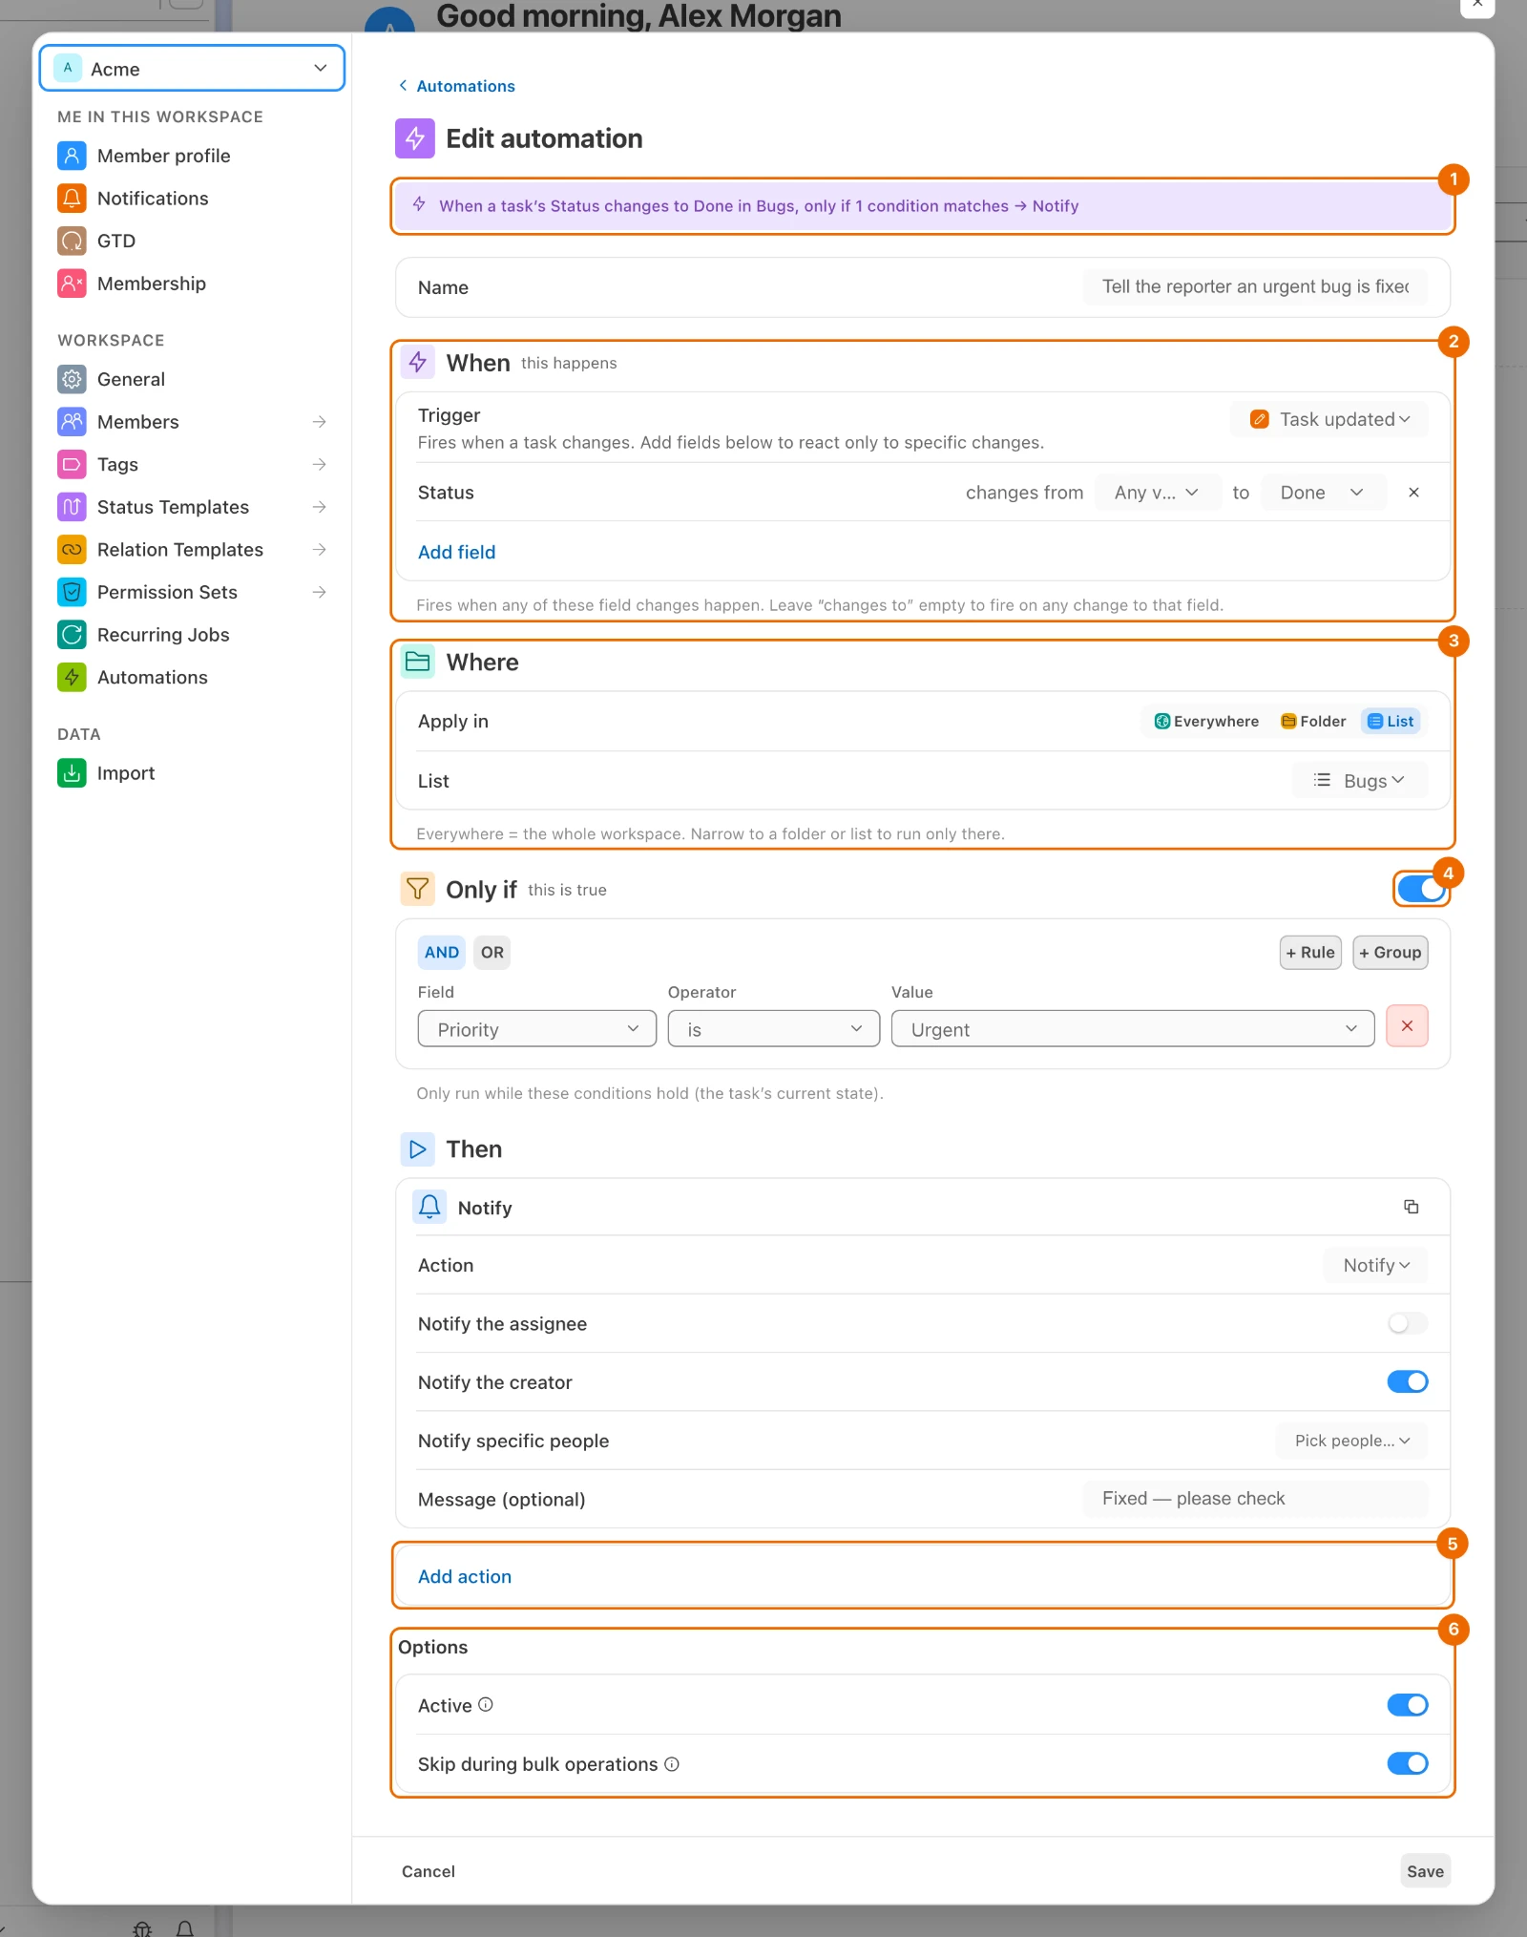Click the Active info icon

[x=486, y=1704]
